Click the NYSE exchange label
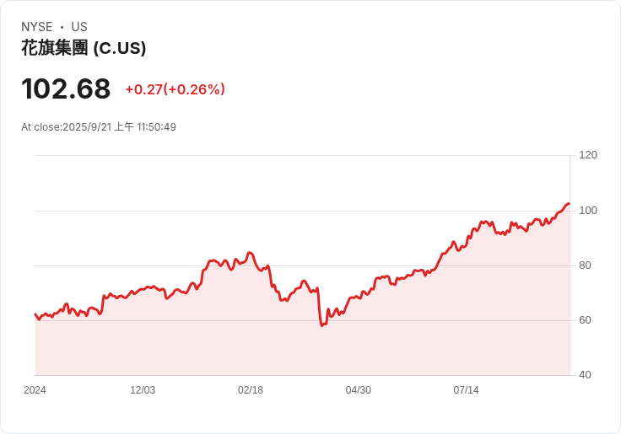The image size is (621, 434). [x=37, y=27]
